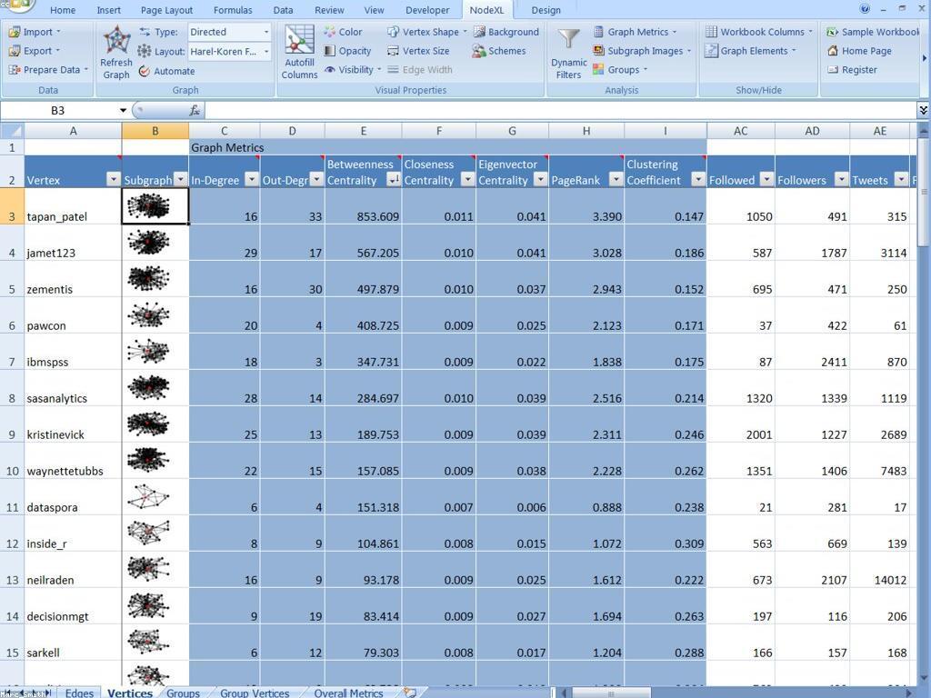This screenshot has height=698, width=931.
Task: Click the Register icon
Action: coord(833,70)
